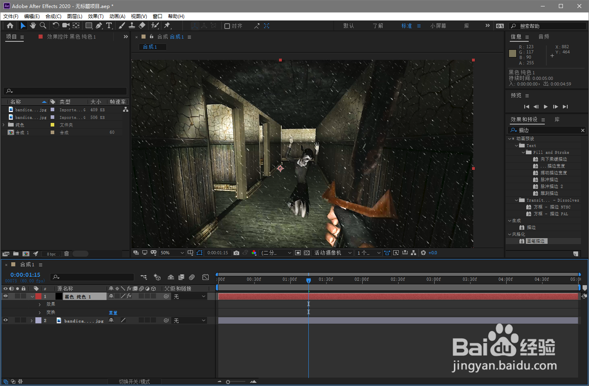Open the 动画(A) menu

click(117, 16)
